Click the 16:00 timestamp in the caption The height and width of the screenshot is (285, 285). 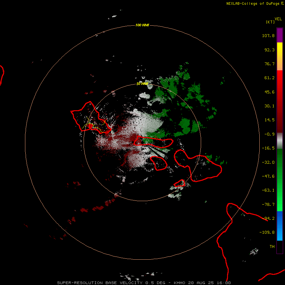tap(224, 283)
